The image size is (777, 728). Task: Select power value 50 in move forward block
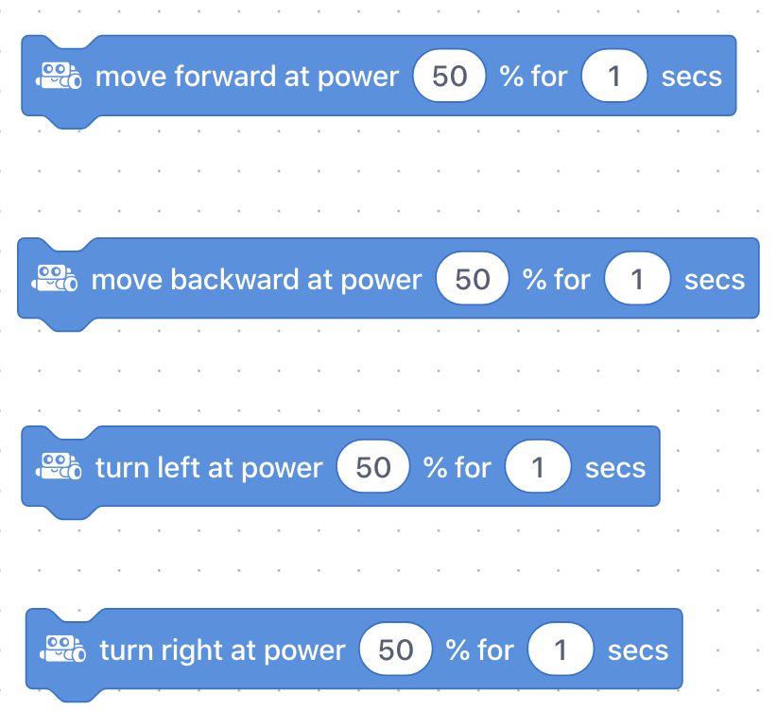449,76
